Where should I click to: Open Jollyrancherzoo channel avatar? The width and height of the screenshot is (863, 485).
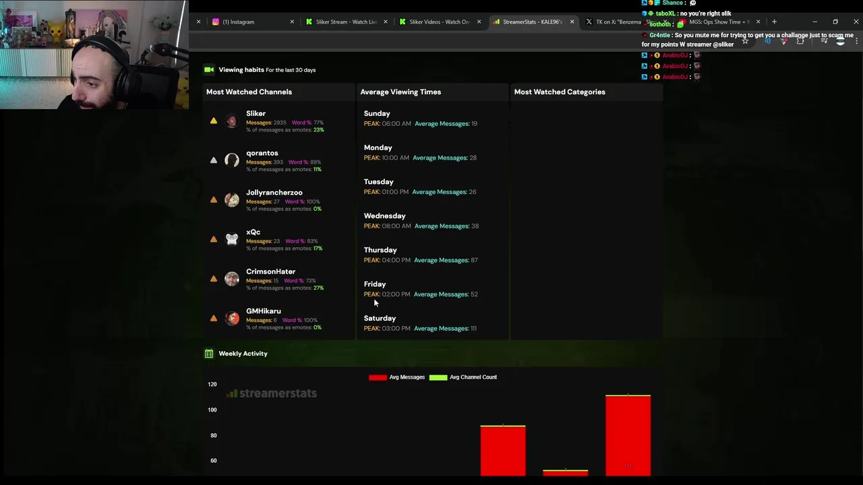tap(232, 199)
